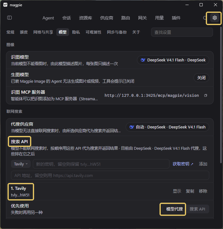Click the API 地址 input field

coord(110,175)
